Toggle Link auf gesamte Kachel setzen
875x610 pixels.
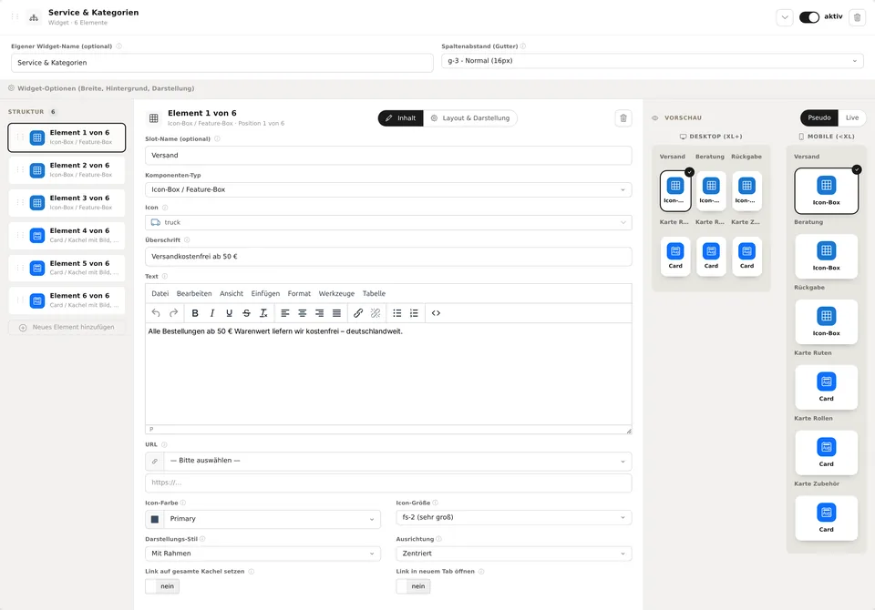tap(162, 586)
